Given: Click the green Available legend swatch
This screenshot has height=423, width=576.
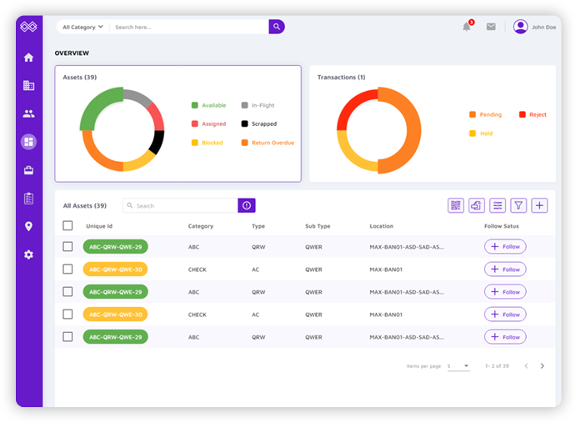Looking at the screenshot, I should click(194, 105).
